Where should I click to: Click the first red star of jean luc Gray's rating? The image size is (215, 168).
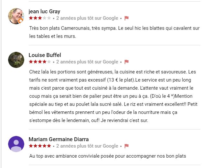click(31, 18)
